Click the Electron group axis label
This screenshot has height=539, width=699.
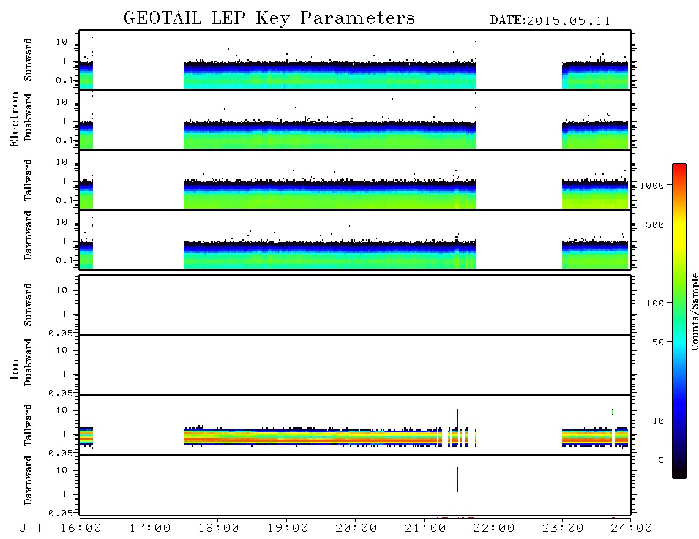15,119
